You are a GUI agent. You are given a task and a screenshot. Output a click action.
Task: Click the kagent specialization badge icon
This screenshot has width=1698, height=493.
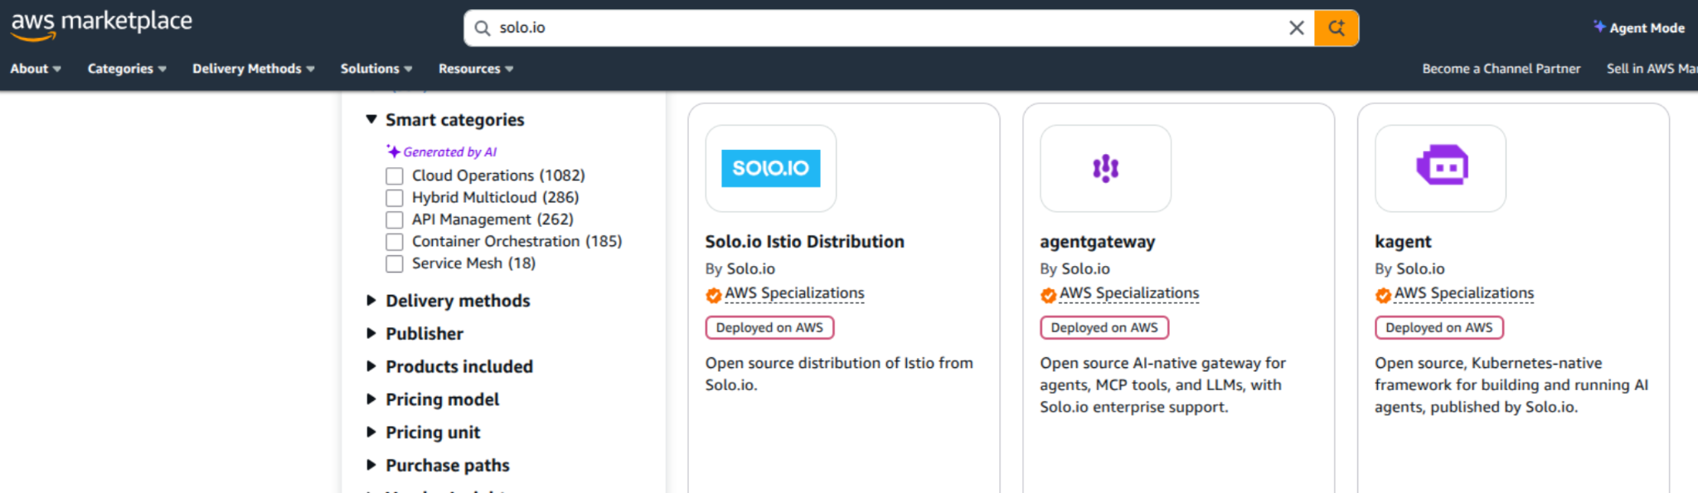pyautogui.click(x=1384, y=295)
